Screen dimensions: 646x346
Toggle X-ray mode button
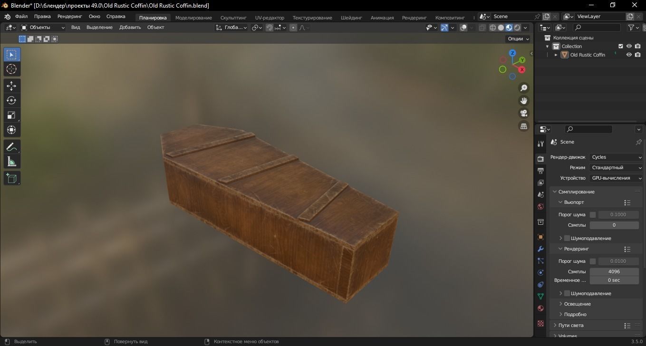click(x=482, y=28)
